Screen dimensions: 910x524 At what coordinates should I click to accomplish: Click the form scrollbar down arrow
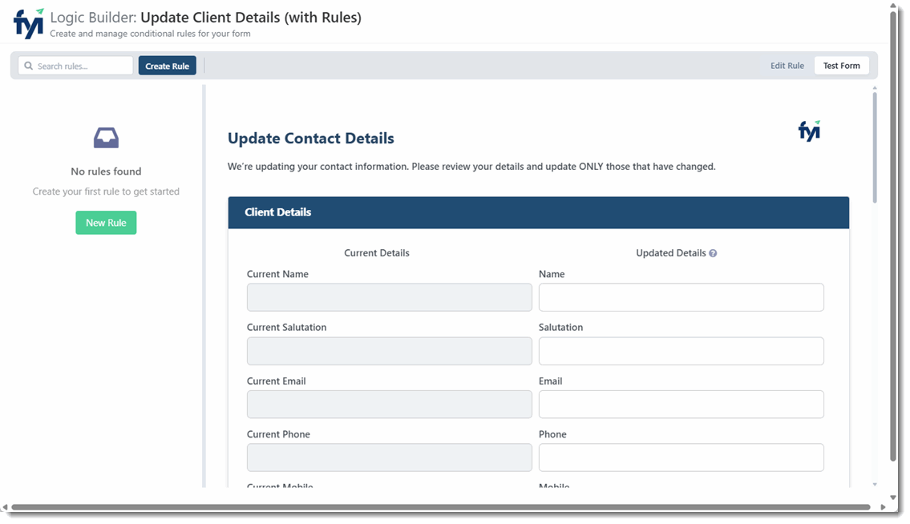pyautogui.click(x=875, y=484)
